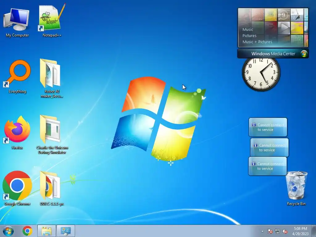This screenshot has width=316, height=237.
Task: Select the Everything search shortcut
Action: [x=17, y=77]
